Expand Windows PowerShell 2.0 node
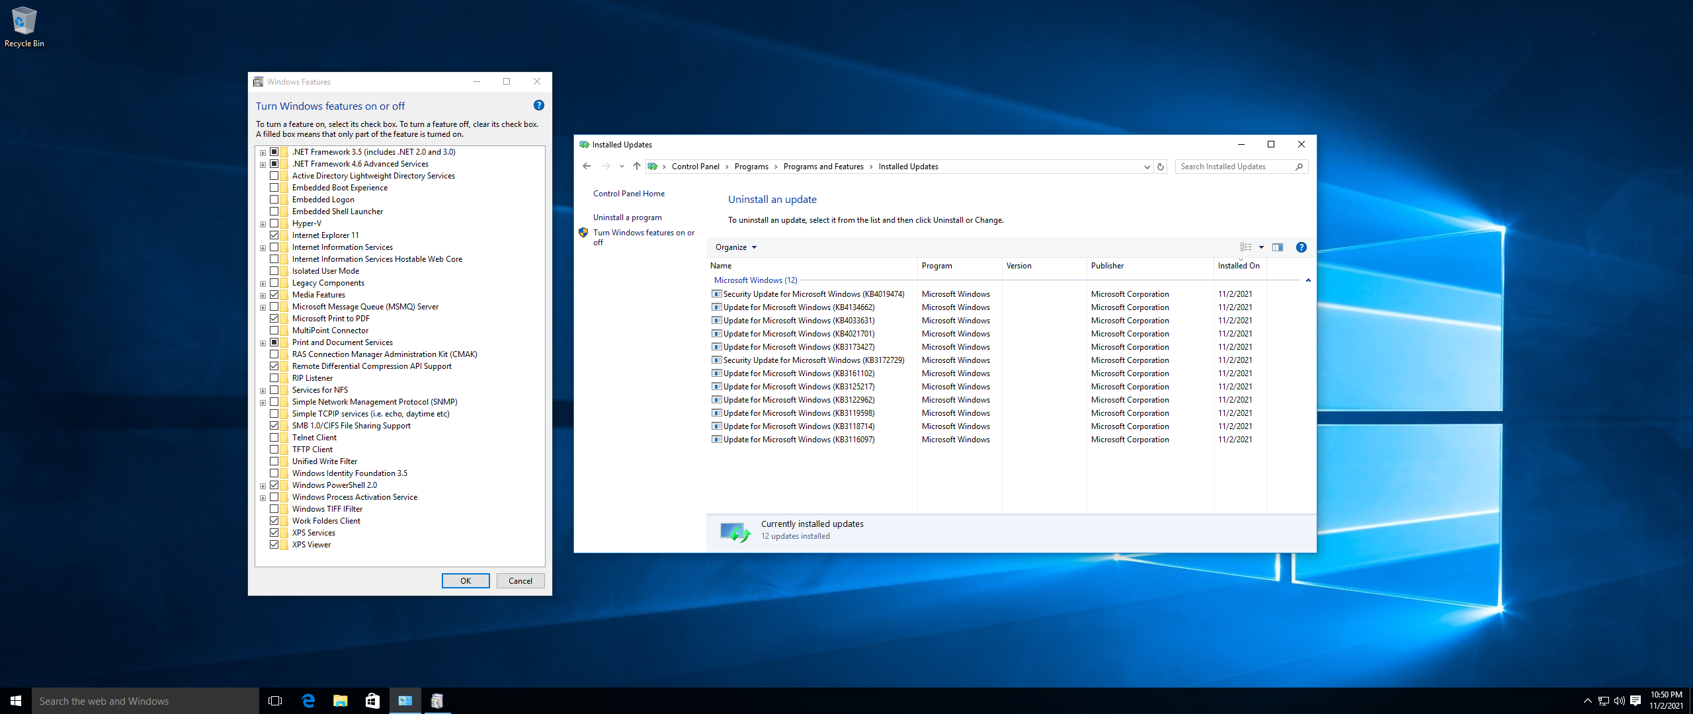The image size is (1693, 714). (x=263, y=486)
